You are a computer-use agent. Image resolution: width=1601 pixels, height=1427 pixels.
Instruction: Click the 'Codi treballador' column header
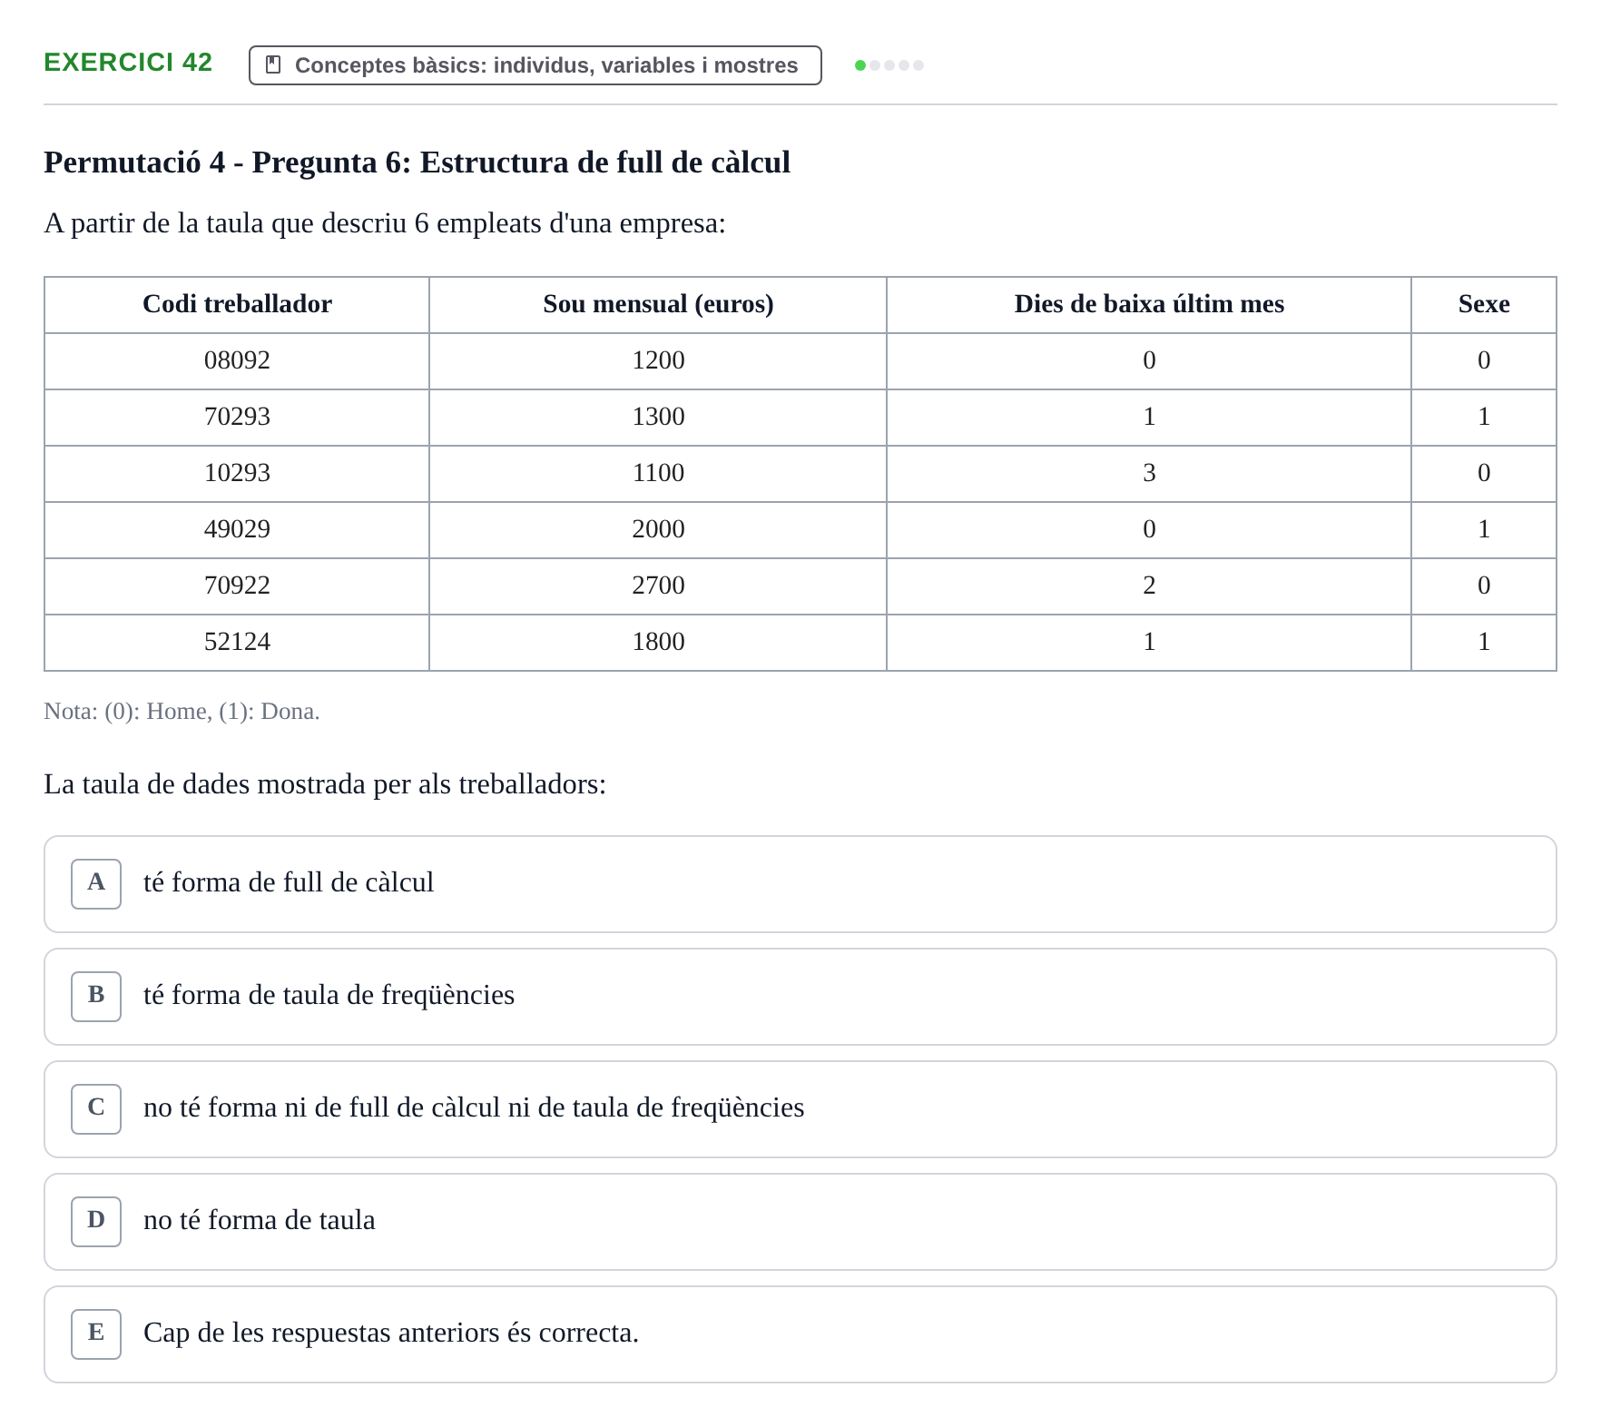[x=237, y=304]
